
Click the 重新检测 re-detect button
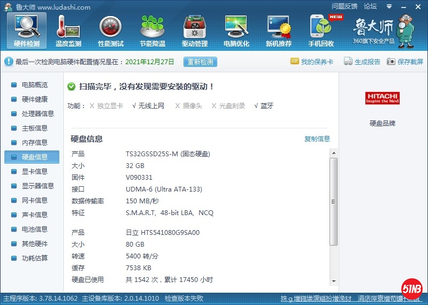click(200, 62)
